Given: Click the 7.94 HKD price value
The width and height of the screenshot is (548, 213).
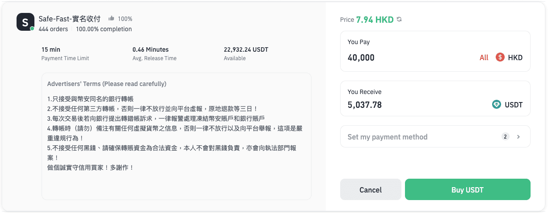Looking at the screenshot, I should [375, 20].
